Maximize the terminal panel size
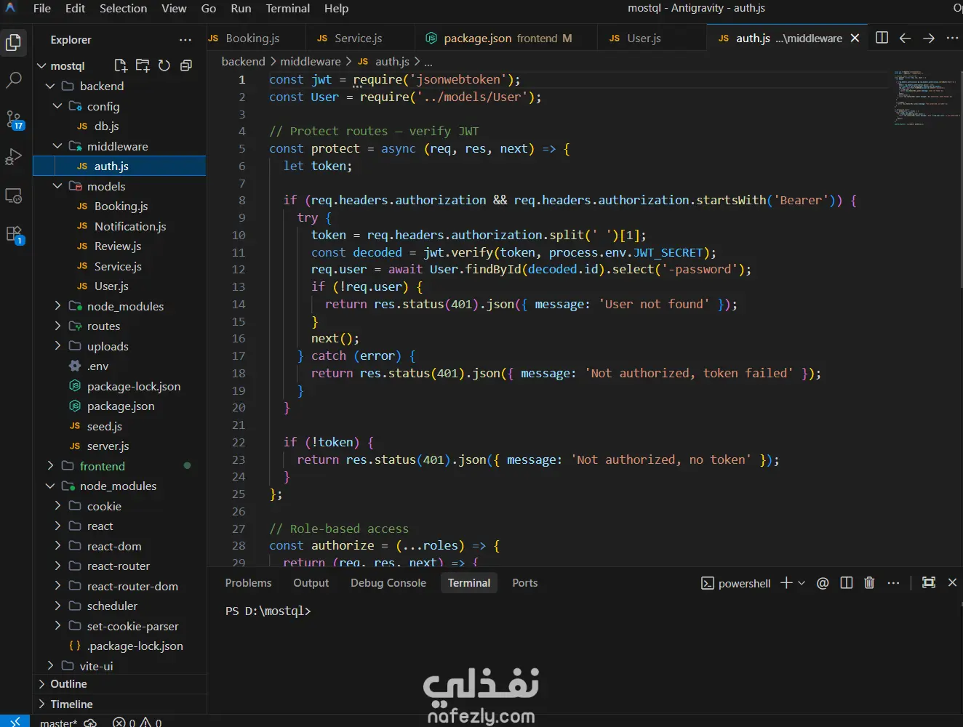The height and width of the screenshot is (727, 963). click(x=929, y=583)
